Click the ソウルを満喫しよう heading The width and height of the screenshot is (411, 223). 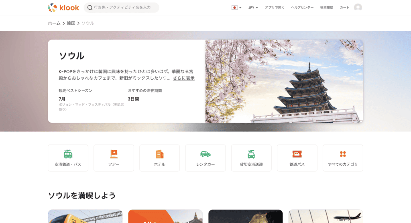[x=82, y=195]
